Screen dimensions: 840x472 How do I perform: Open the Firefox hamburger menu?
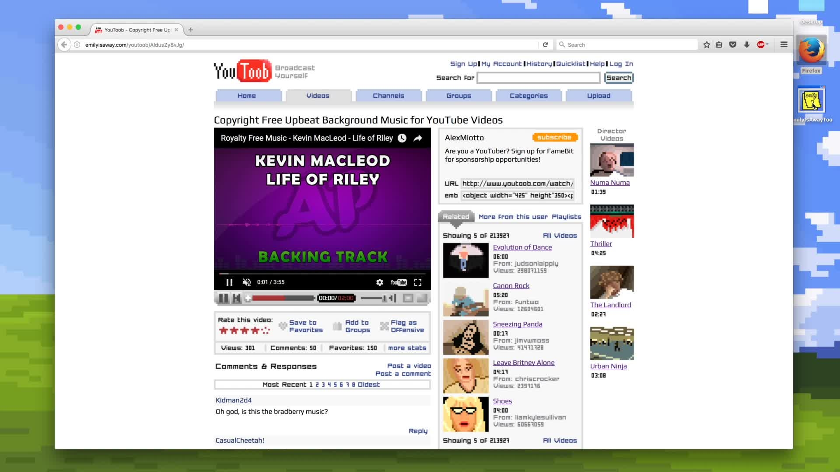pyautogui.click(x=784, y=45)
